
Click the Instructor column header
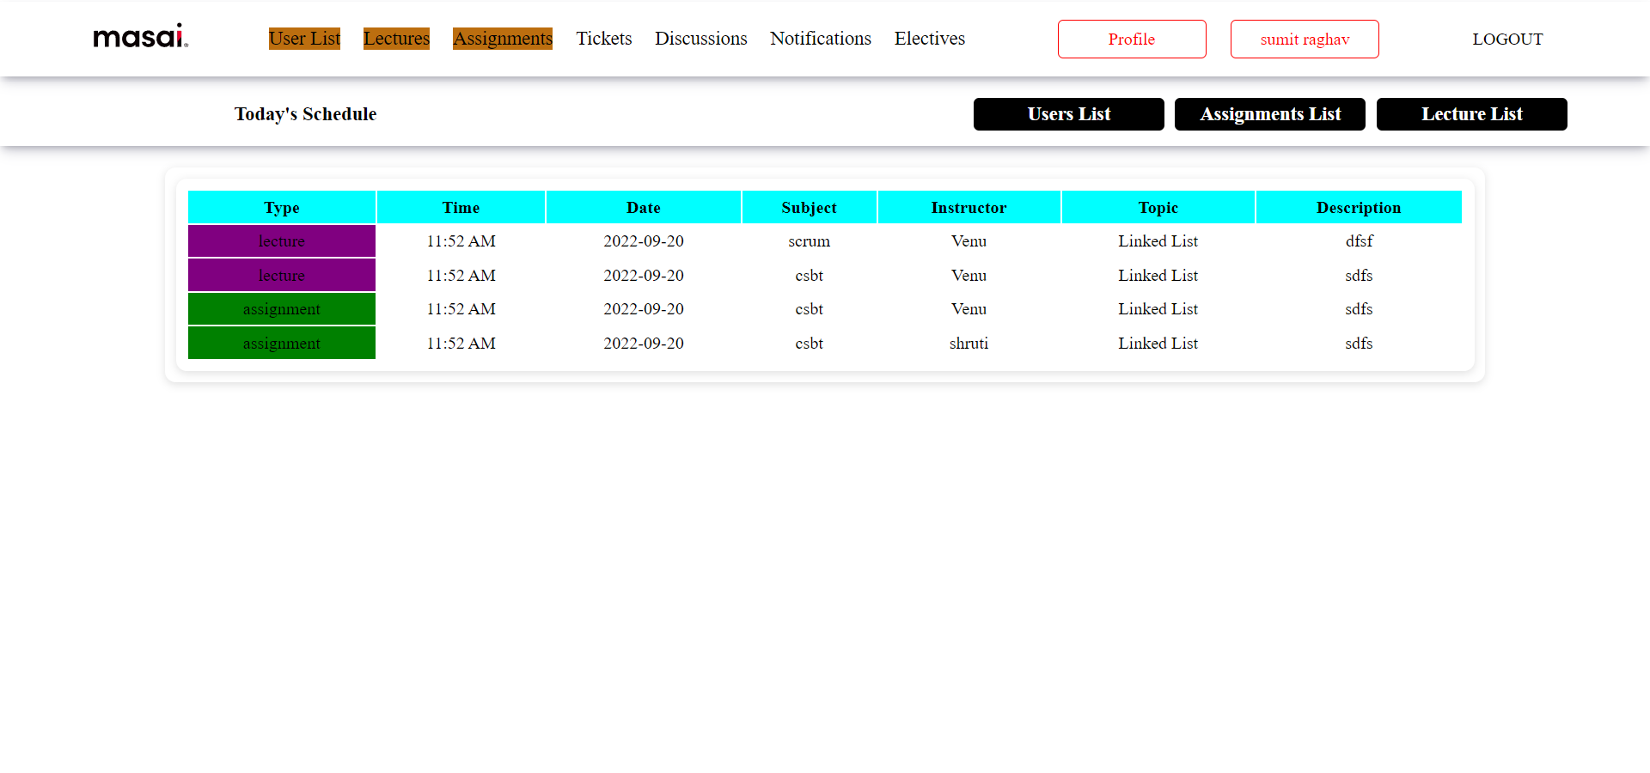point(969,207)
